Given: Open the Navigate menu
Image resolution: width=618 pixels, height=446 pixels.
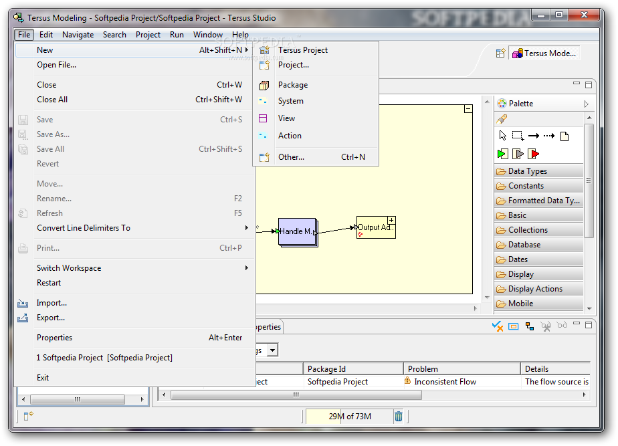Looking at the screenshot, I should click(78, 35).
